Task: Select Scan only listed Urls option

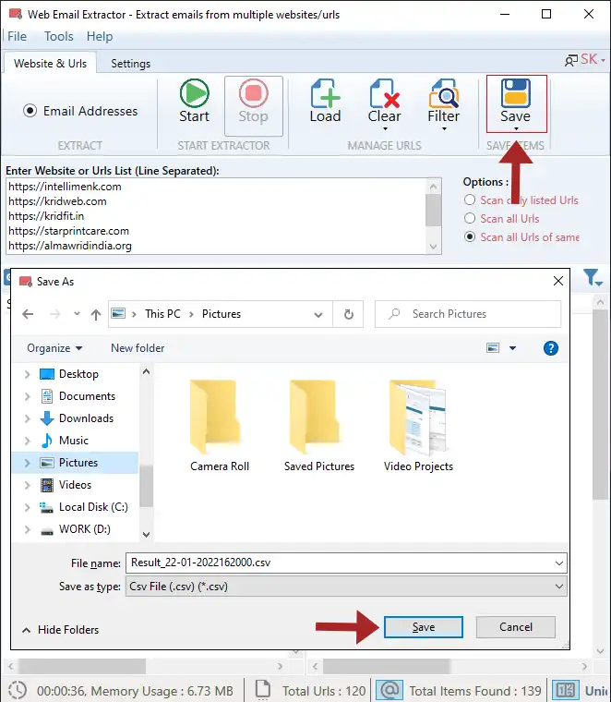Action: 470,200
